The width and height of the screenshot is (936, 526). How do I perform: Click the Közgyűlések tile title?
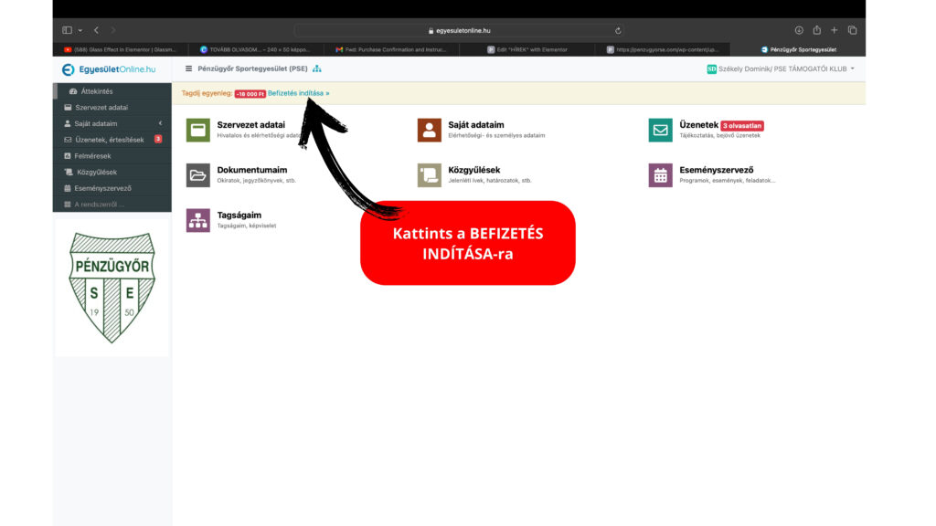pos(474,170)
